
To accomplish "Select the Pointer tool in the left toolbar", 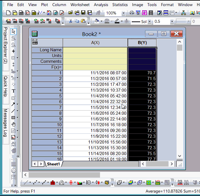I will click(14, 32).
